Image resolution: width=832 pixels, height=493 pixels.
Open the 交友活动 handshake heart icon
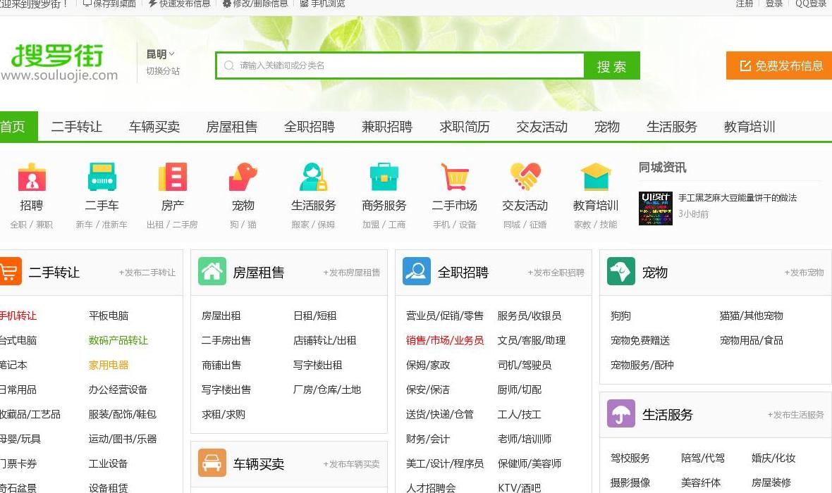[x=525, y=177]
